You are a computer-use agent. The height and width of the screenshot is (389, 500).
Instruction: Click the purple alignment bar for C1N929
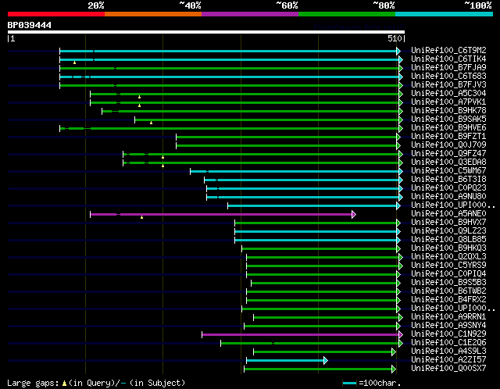coord(300,334)
